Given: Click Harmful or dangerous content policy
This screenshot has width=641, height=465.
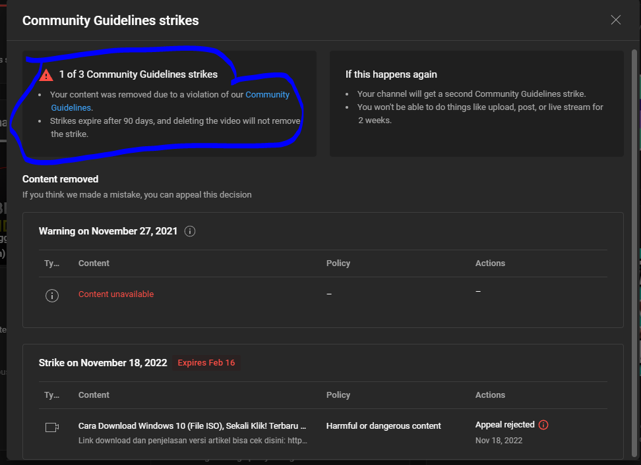Looking at the screenshot, I should (383, 425).
